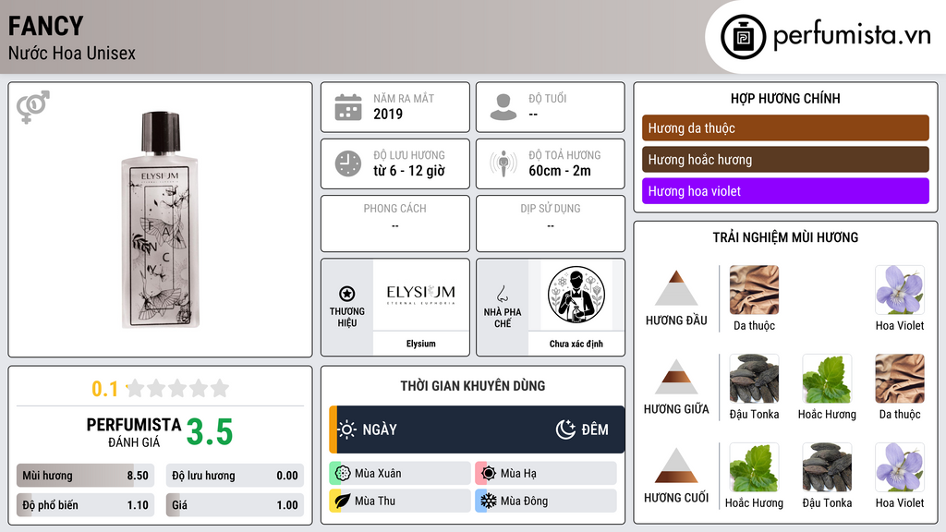946x532 pixels.
Task: Select Da thuộc thumbnail in Hương giữa row
Action: click(900, 379)
